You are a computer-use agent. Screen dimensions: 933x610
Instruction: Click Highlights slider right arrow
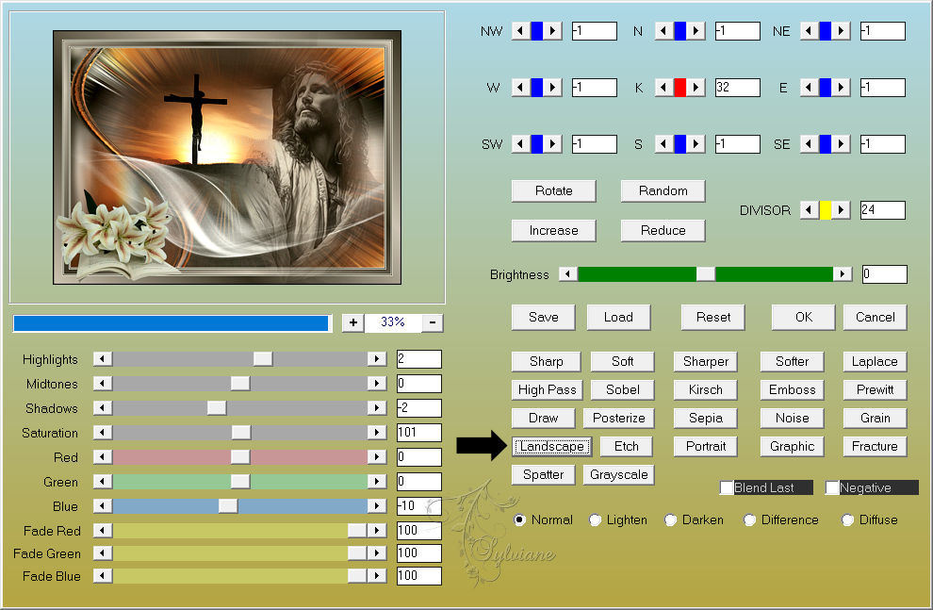point(377,359)
